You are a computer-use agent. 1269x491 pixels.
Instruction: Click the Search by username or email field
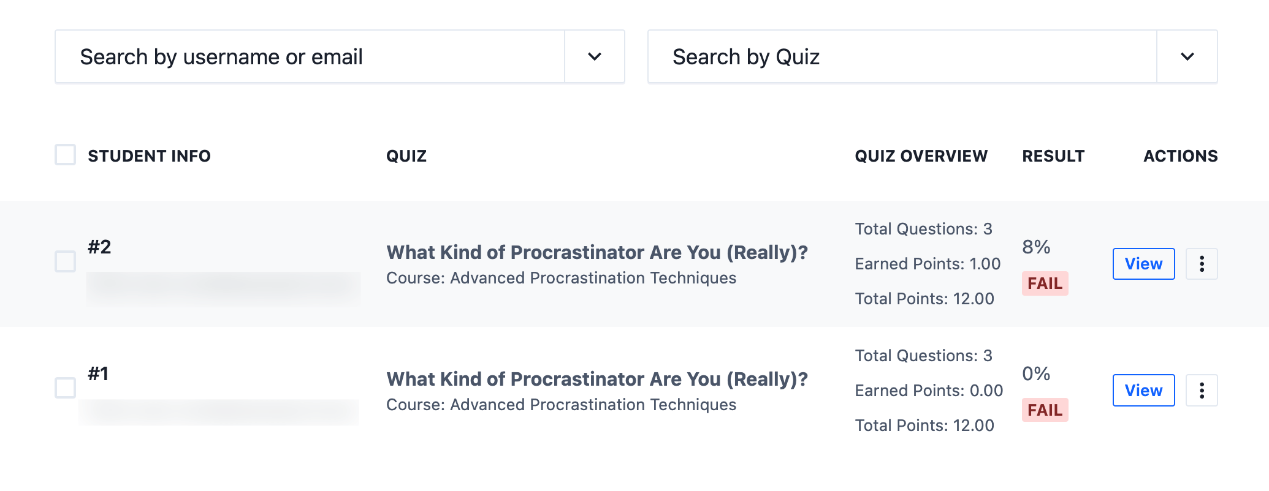310,57
